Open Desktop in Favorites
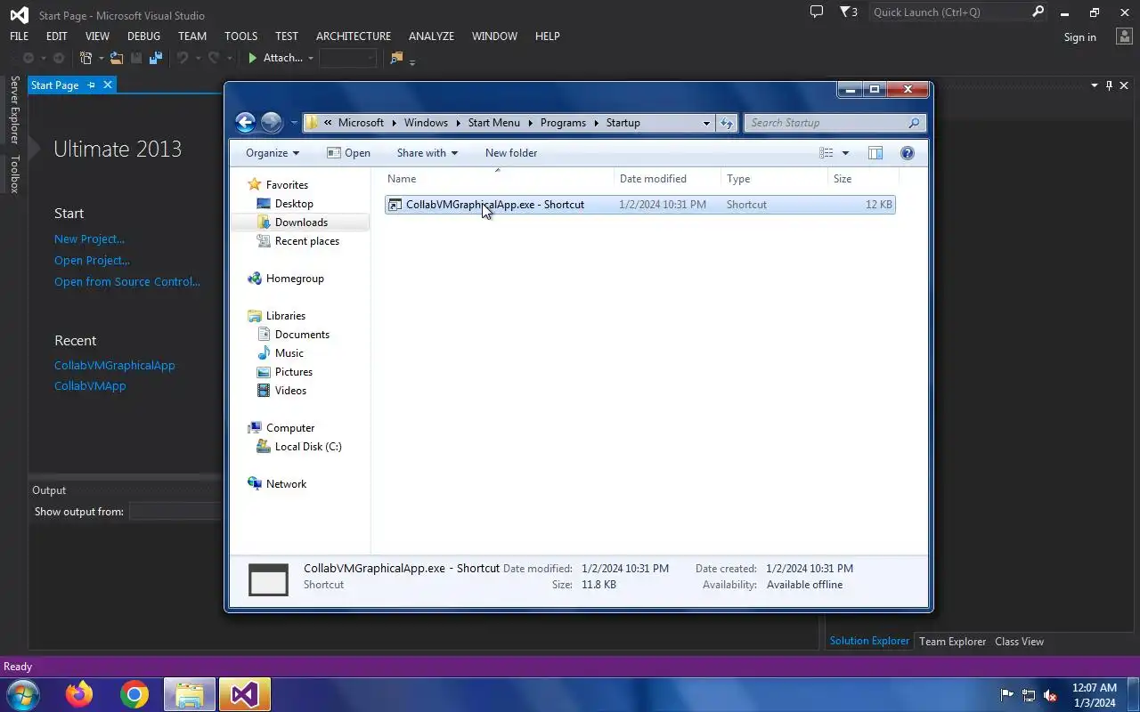The image size is (1140, 712). [294, 204]
